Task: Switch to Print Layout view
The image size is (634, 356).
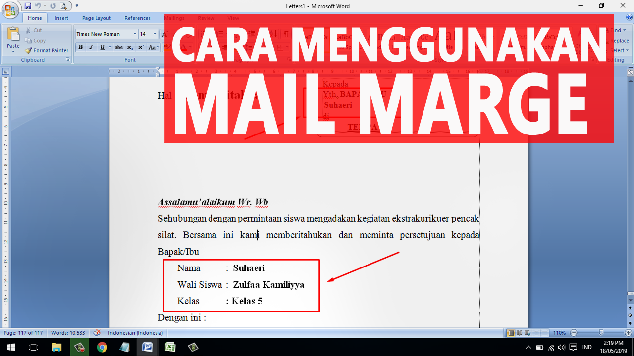Action: 511,333
